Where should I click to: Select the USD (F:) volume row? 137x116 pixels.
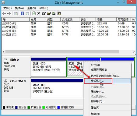click(x=69, y=23)
